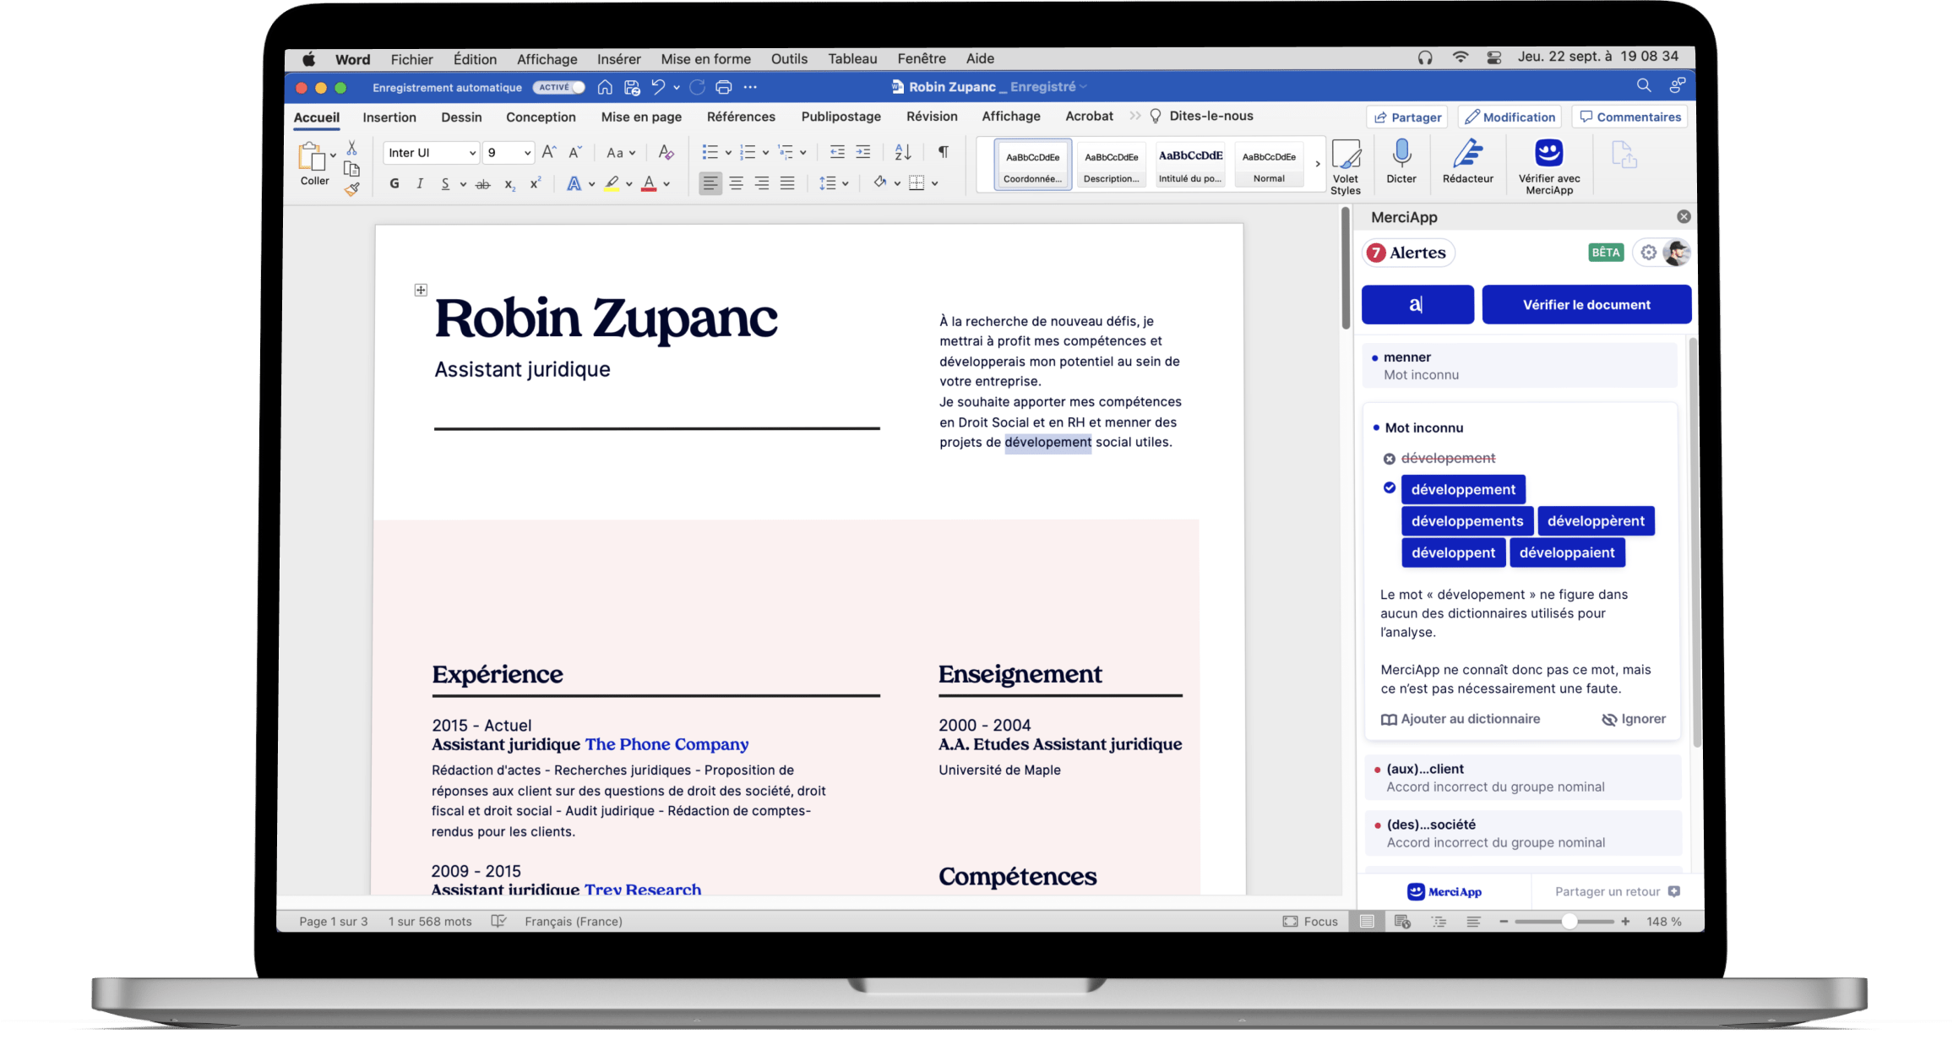The image size is (1953, 1045).
Task: Launch Vérifier avec MerciApp
Action: (x=1549, y=163)
